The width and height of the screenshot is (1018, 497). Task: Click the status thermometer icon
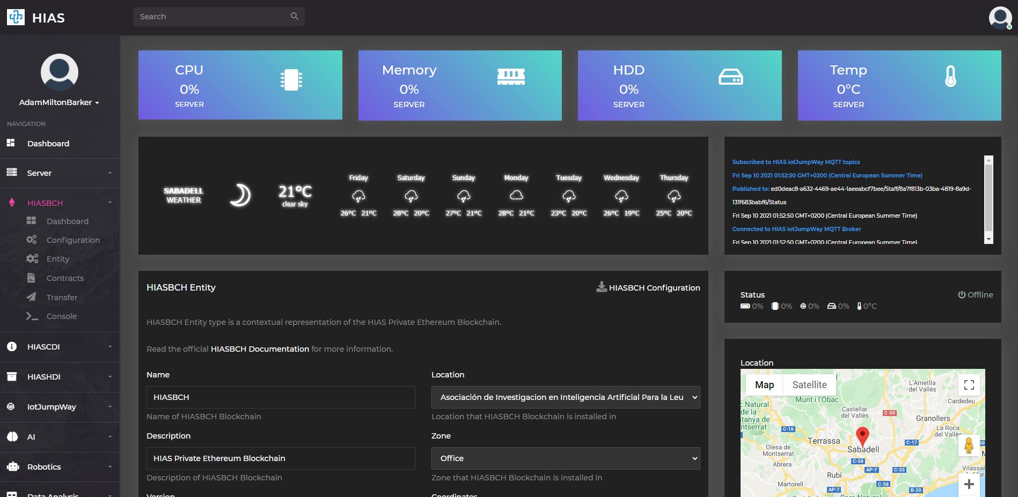coord(859,306)
